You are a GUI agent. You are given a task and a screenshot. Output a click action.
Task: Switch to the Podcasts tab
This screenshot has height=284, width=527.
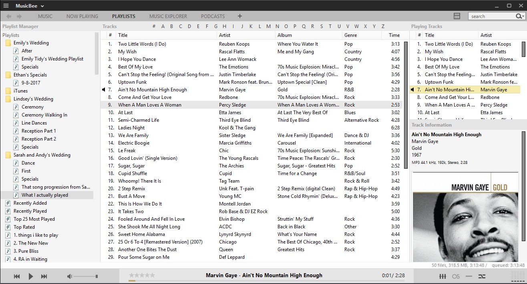(213, 16)
